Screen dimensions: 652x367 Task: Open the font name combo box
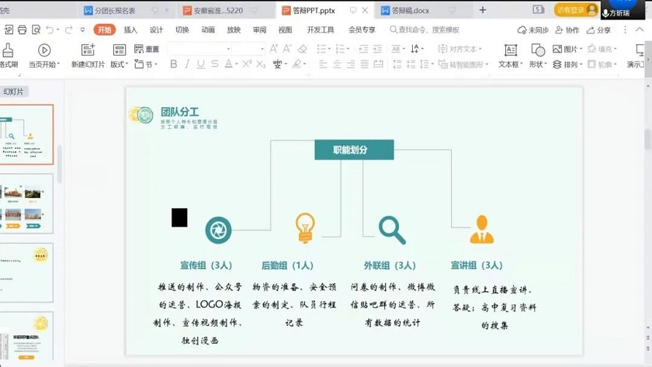pyautogui.click(x=199, y=49)
